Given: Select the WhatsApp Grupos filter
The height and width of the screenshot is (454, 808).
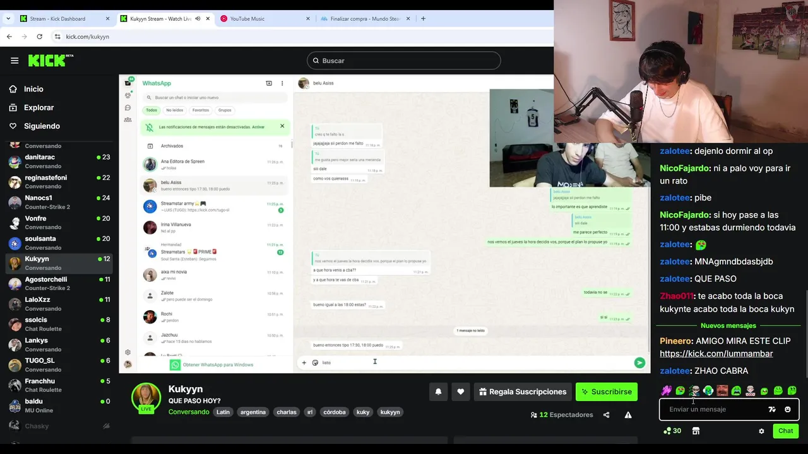Looking at the screenshot, I should [x=225, y=110].
